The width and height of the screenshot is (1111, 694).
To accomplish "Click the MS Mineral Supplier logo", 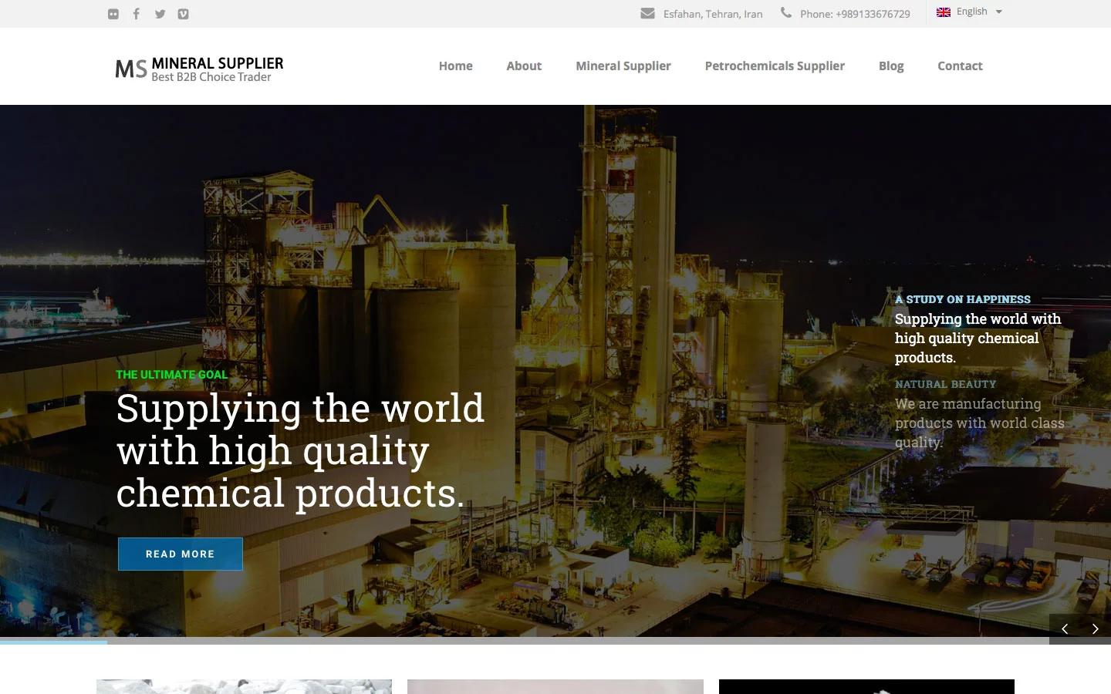I will click(x=199, y=69).
